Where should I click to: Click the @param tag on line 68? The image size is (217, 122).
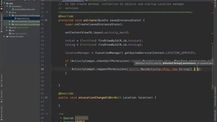[x=68, y=118]
